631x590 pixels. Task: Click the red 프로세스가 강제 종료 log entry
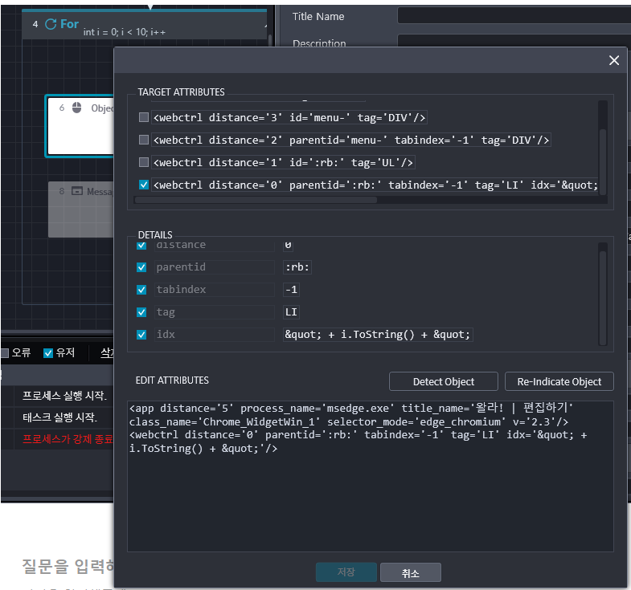click(68, 439)
